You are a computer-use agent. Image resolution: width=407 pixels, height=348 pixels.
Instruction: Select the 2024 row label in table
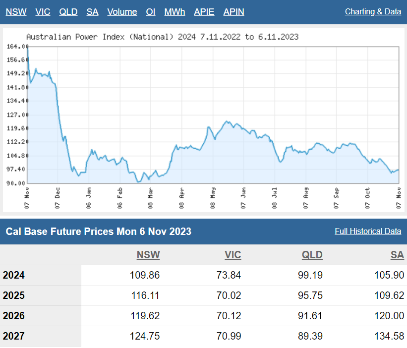click(x=14, y=275)
